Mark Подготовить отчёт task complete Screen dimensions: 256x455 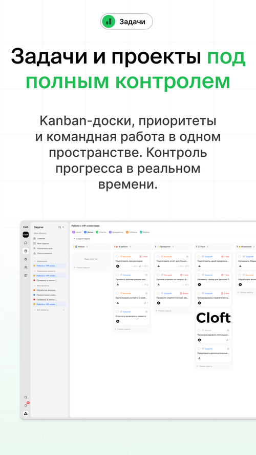[x=158, y=257]
